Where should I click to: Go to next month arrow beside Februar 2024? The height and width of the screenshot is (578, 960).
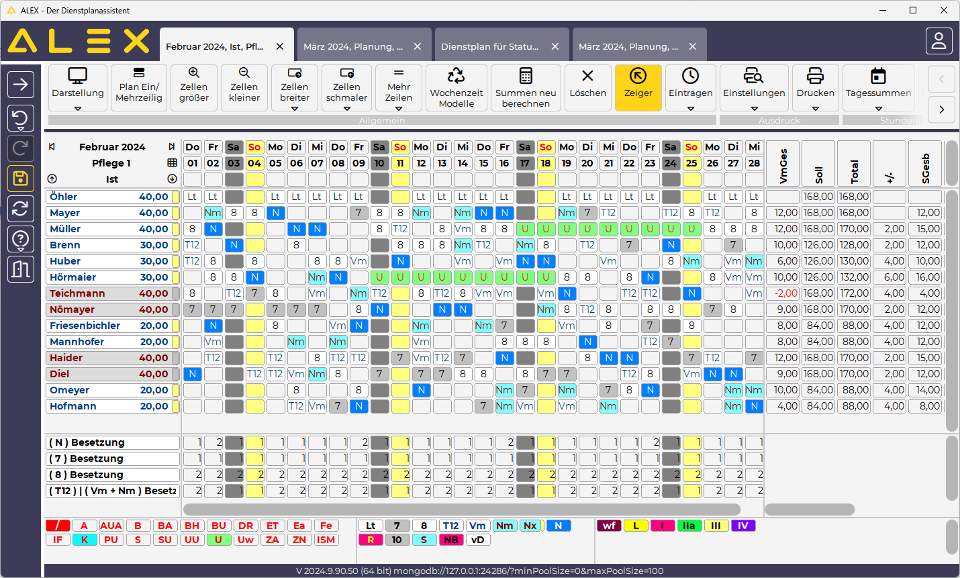point(172,146)
